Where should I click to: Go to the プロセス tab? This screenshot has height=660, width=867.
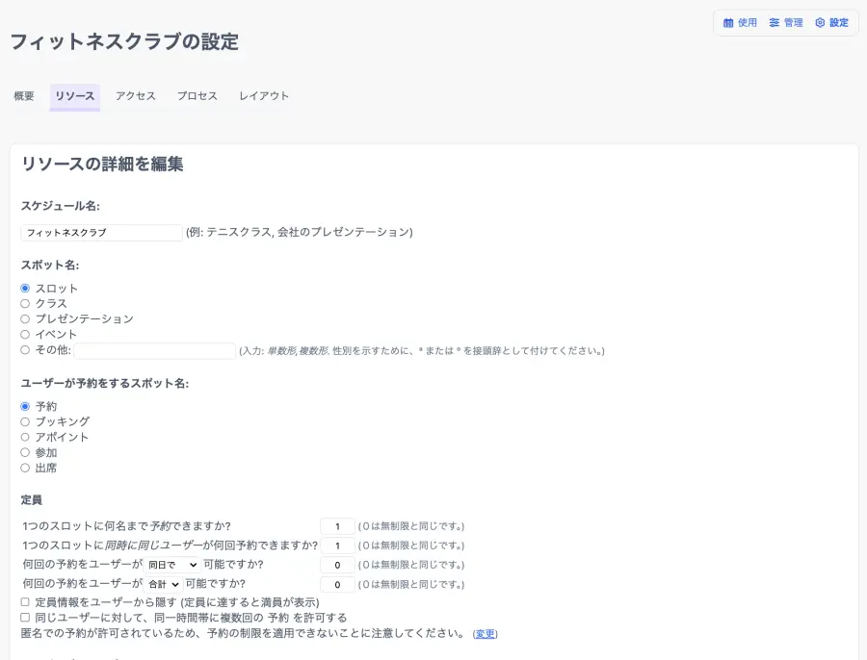[197, 96]
